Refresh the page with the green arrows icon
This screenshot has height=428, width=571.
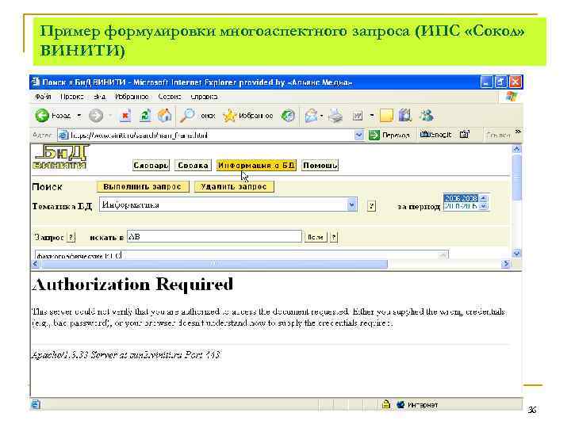(x=145, y=116)
